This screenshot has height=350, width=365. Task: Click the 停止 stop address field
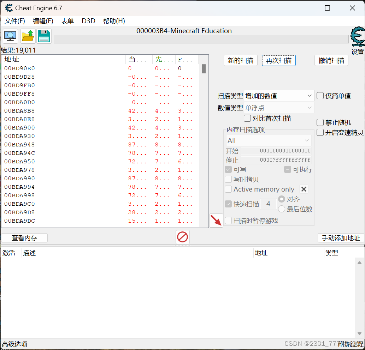tap(276, 160)
